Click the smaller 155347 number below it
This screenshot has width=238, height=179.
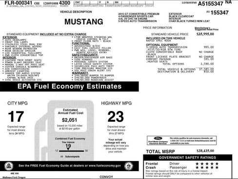(219, 13)
